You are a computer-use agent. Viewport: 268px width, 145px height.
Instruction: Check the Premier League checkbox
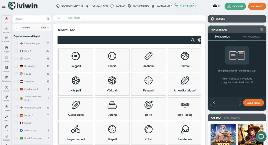tap(16, 43)
